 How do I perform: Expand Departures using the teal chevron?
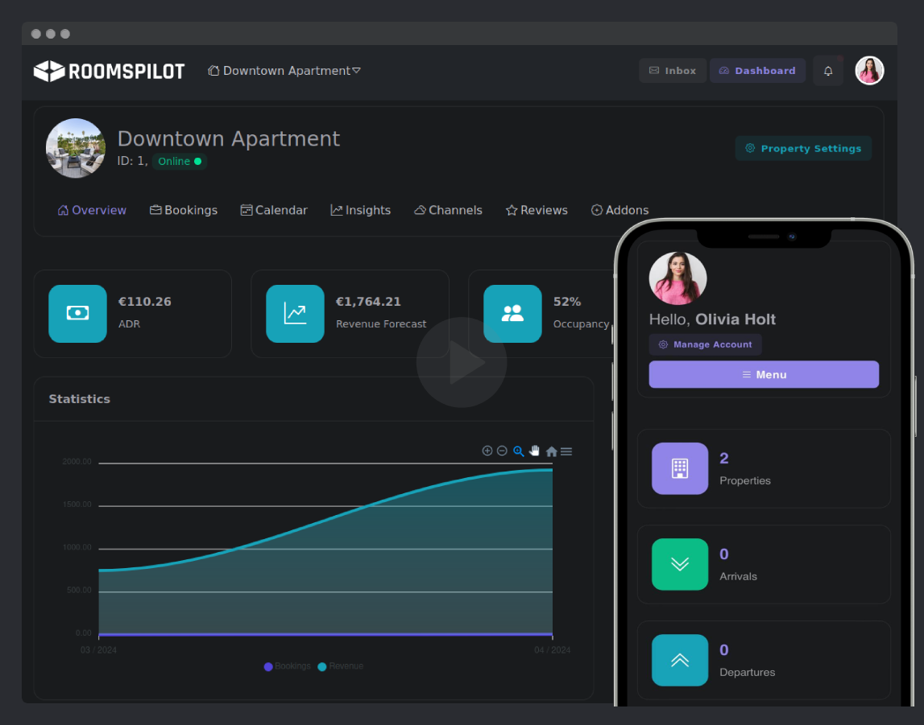click(x=680, y=660)
